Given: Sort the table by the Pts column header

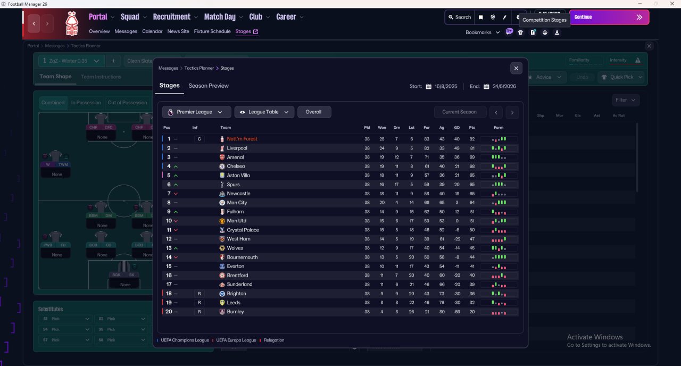Looking at the screenshot, I should pos(472,128).
